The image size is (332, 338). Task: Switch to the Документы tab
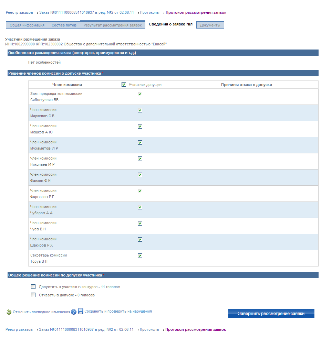click(210, 25)
